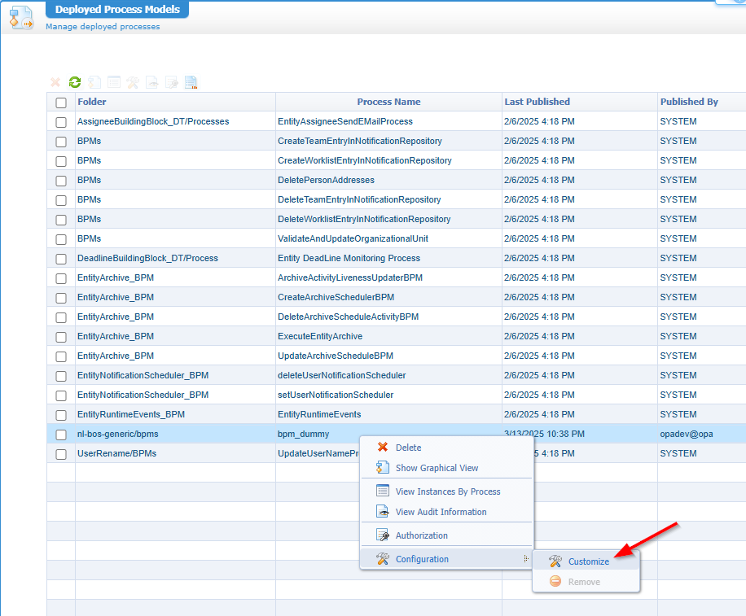The image size is (746, 616).
Task: Click the Last Published column header
Action: tap(537, 102)
